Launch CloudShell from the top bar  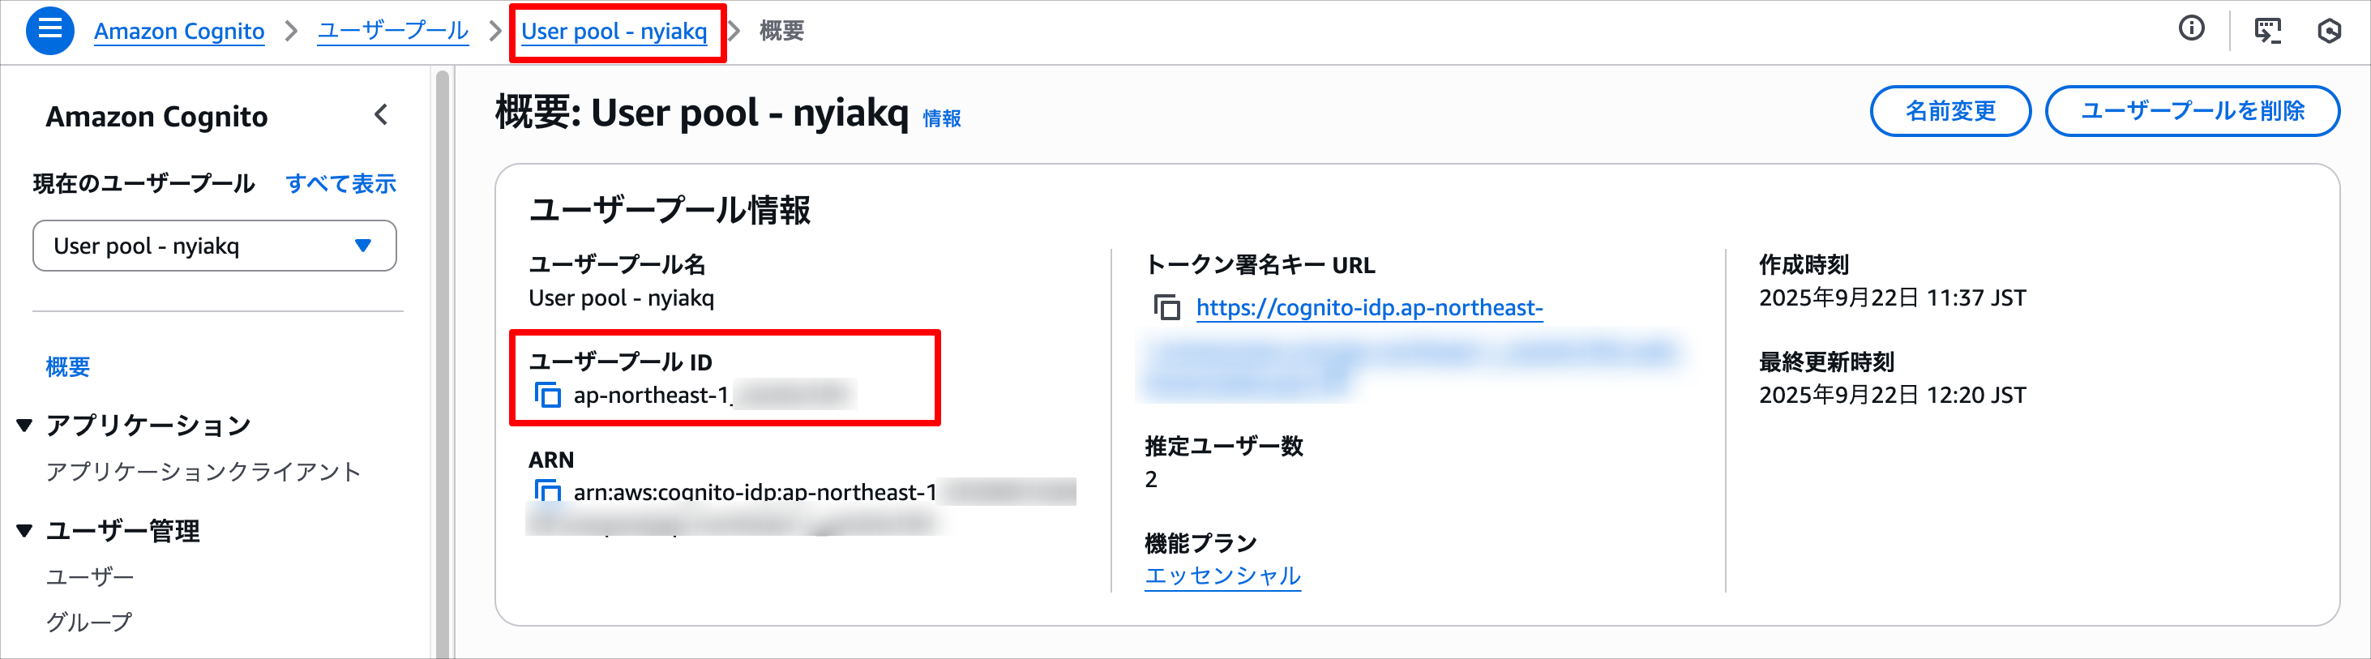(x=2267, y=30)
